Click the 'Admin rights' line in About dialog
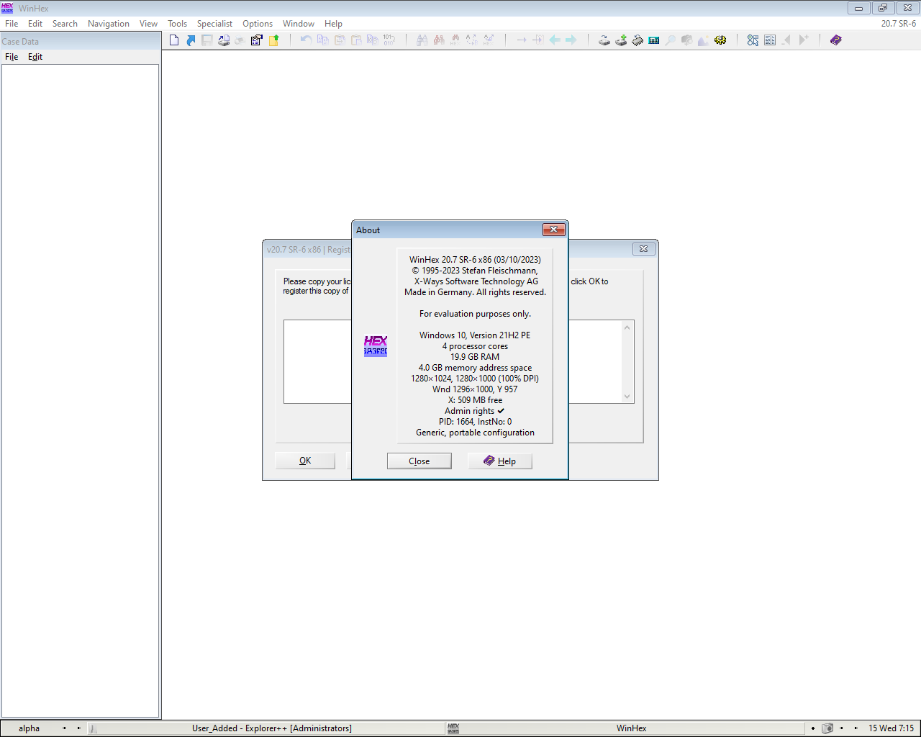921x737 pixels. [x=475, y=411]
